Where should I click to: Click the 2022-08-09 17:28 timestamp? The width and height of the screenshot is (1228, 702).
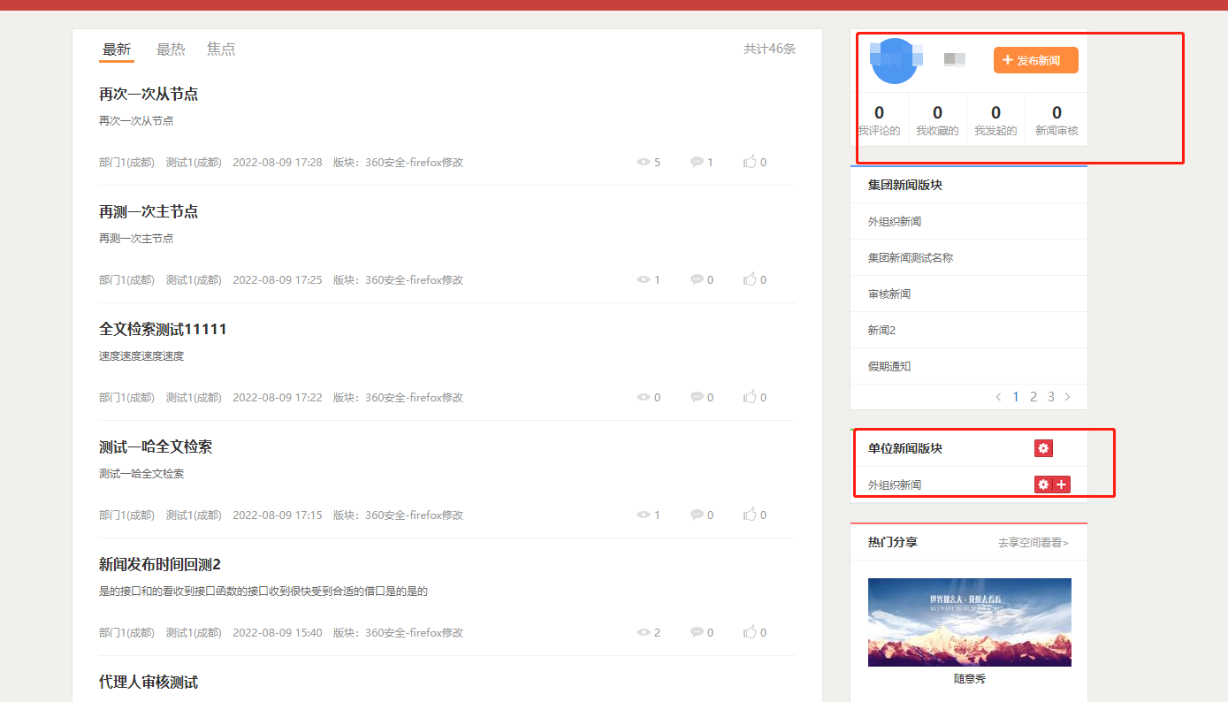[278, 162]
